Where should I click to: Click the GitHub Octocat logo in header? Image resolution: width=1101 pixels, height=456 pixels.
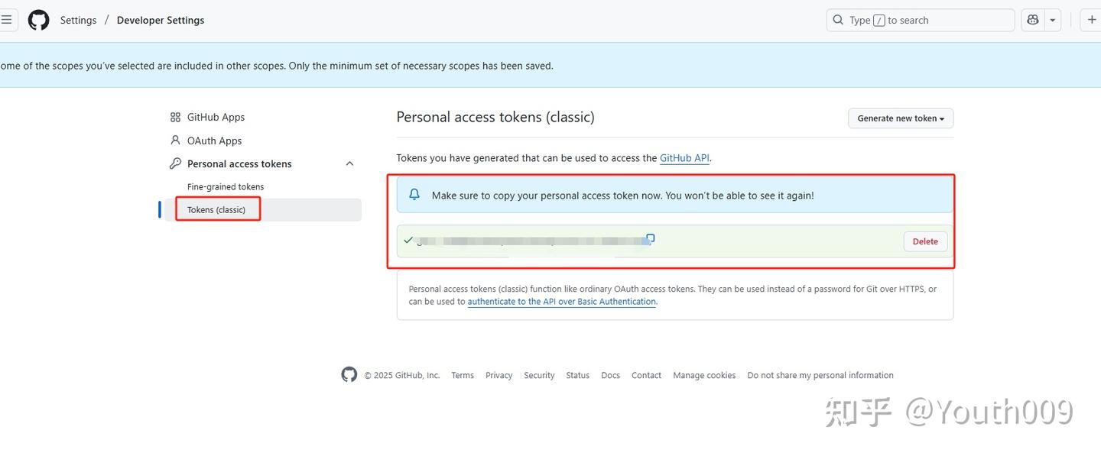coord(39,20)
